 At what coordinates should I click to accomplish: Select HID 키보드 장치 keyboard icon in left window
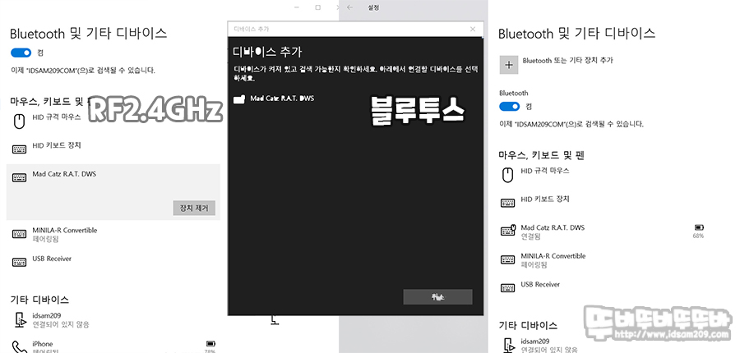pos(19,149)
